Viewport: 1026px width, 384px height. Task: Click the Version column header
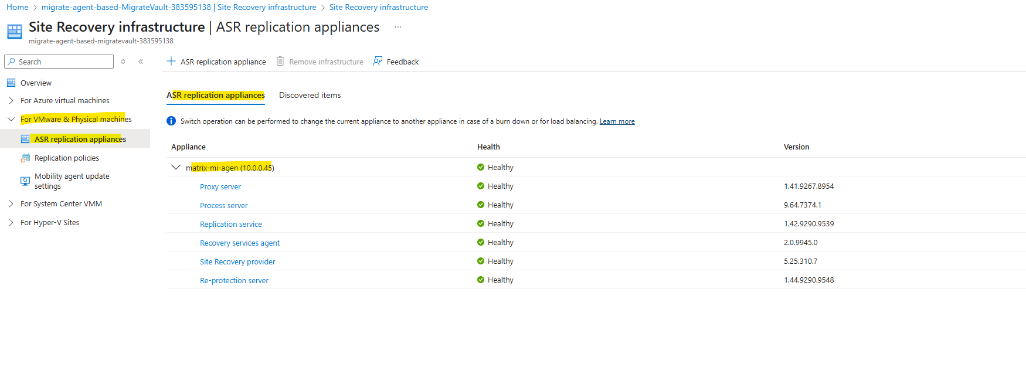[x=796, y=147]
